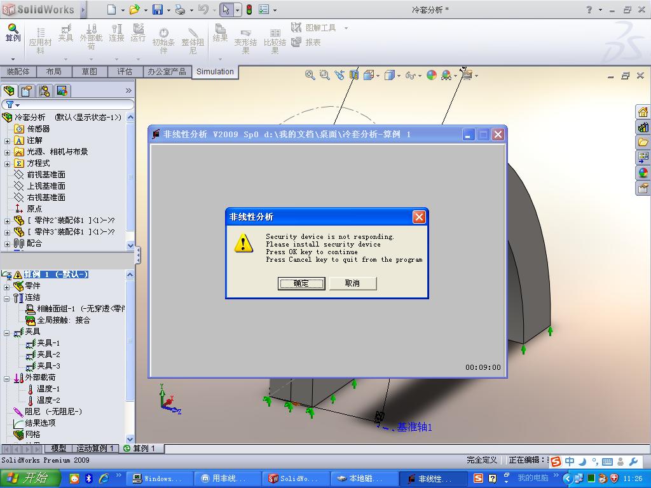Click the Rebuild traffic light icon
651x488 pixels.
(249, 10)
